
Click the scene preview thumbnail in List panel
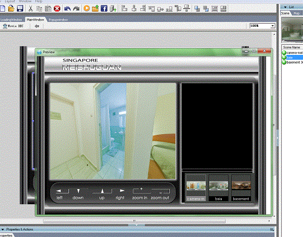292,29
